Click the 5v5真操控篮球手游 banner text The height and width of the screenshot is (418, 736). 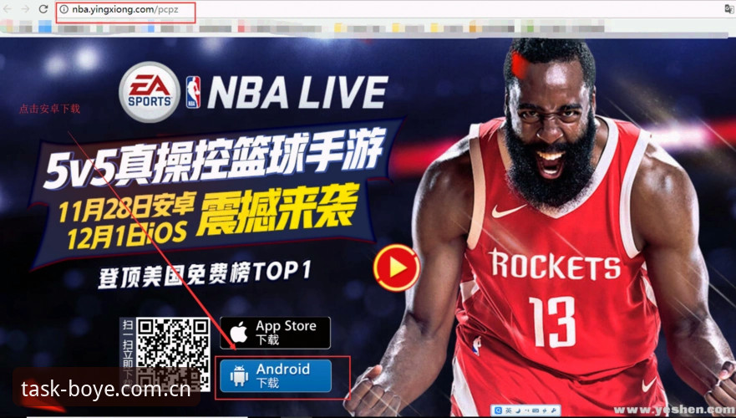point(215,157)
